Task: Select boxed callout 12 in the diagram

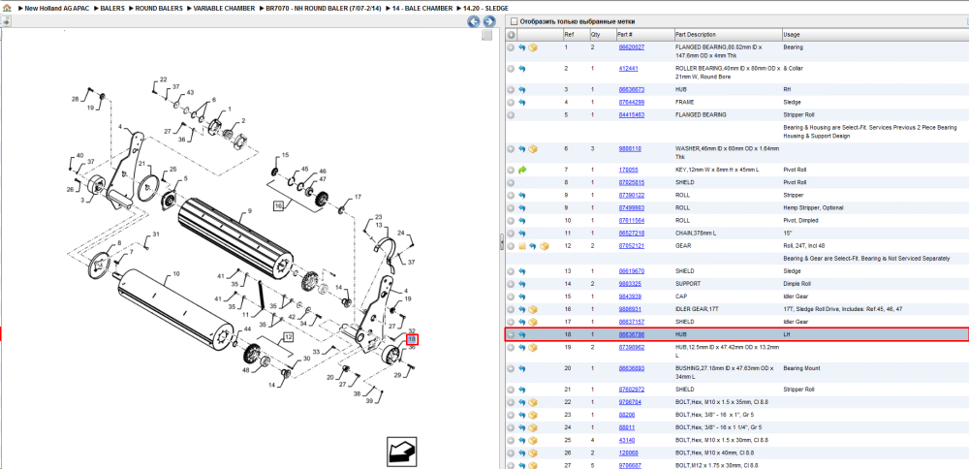Action: (x=288, y=337)
